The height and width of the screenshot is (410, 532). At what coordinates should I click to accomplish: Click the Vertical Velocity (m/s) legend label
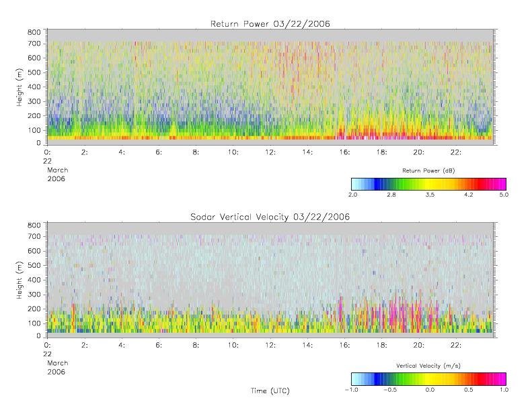[x=428, y=366]
